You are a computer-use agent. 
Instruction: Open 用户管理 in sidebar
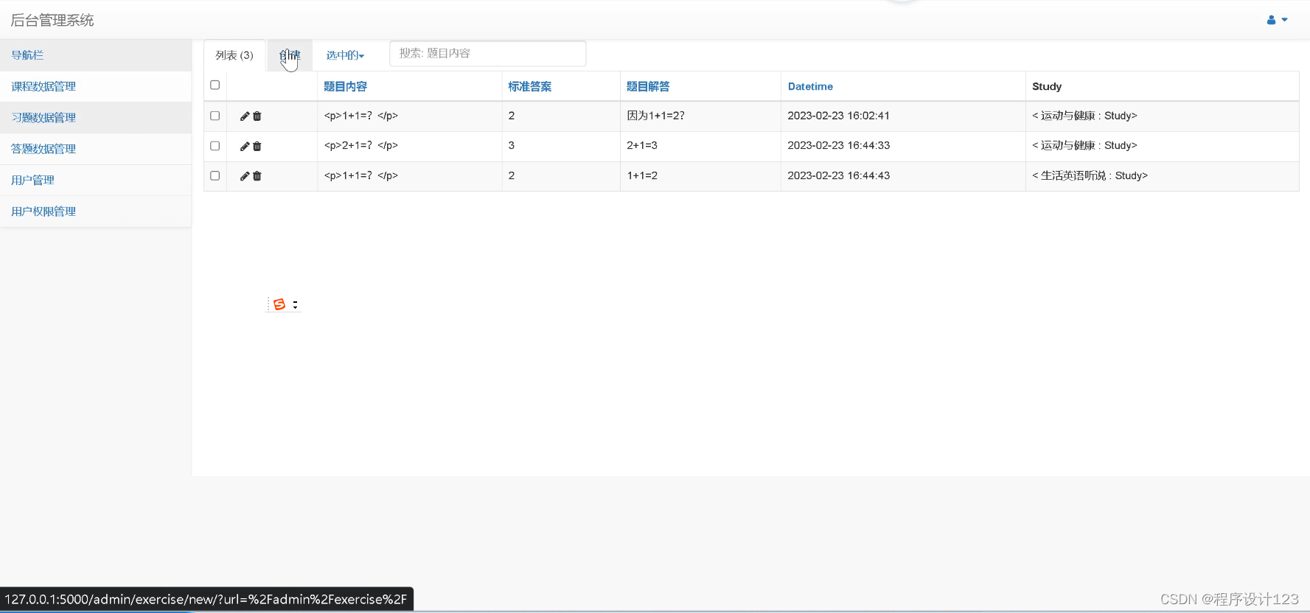96,180
